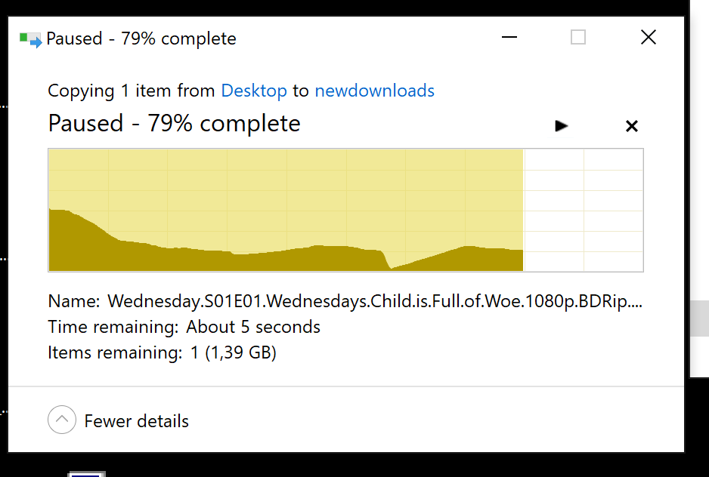Open the Desktop source folder link
This screenshot has width=709, height=477.
[254, 91]
